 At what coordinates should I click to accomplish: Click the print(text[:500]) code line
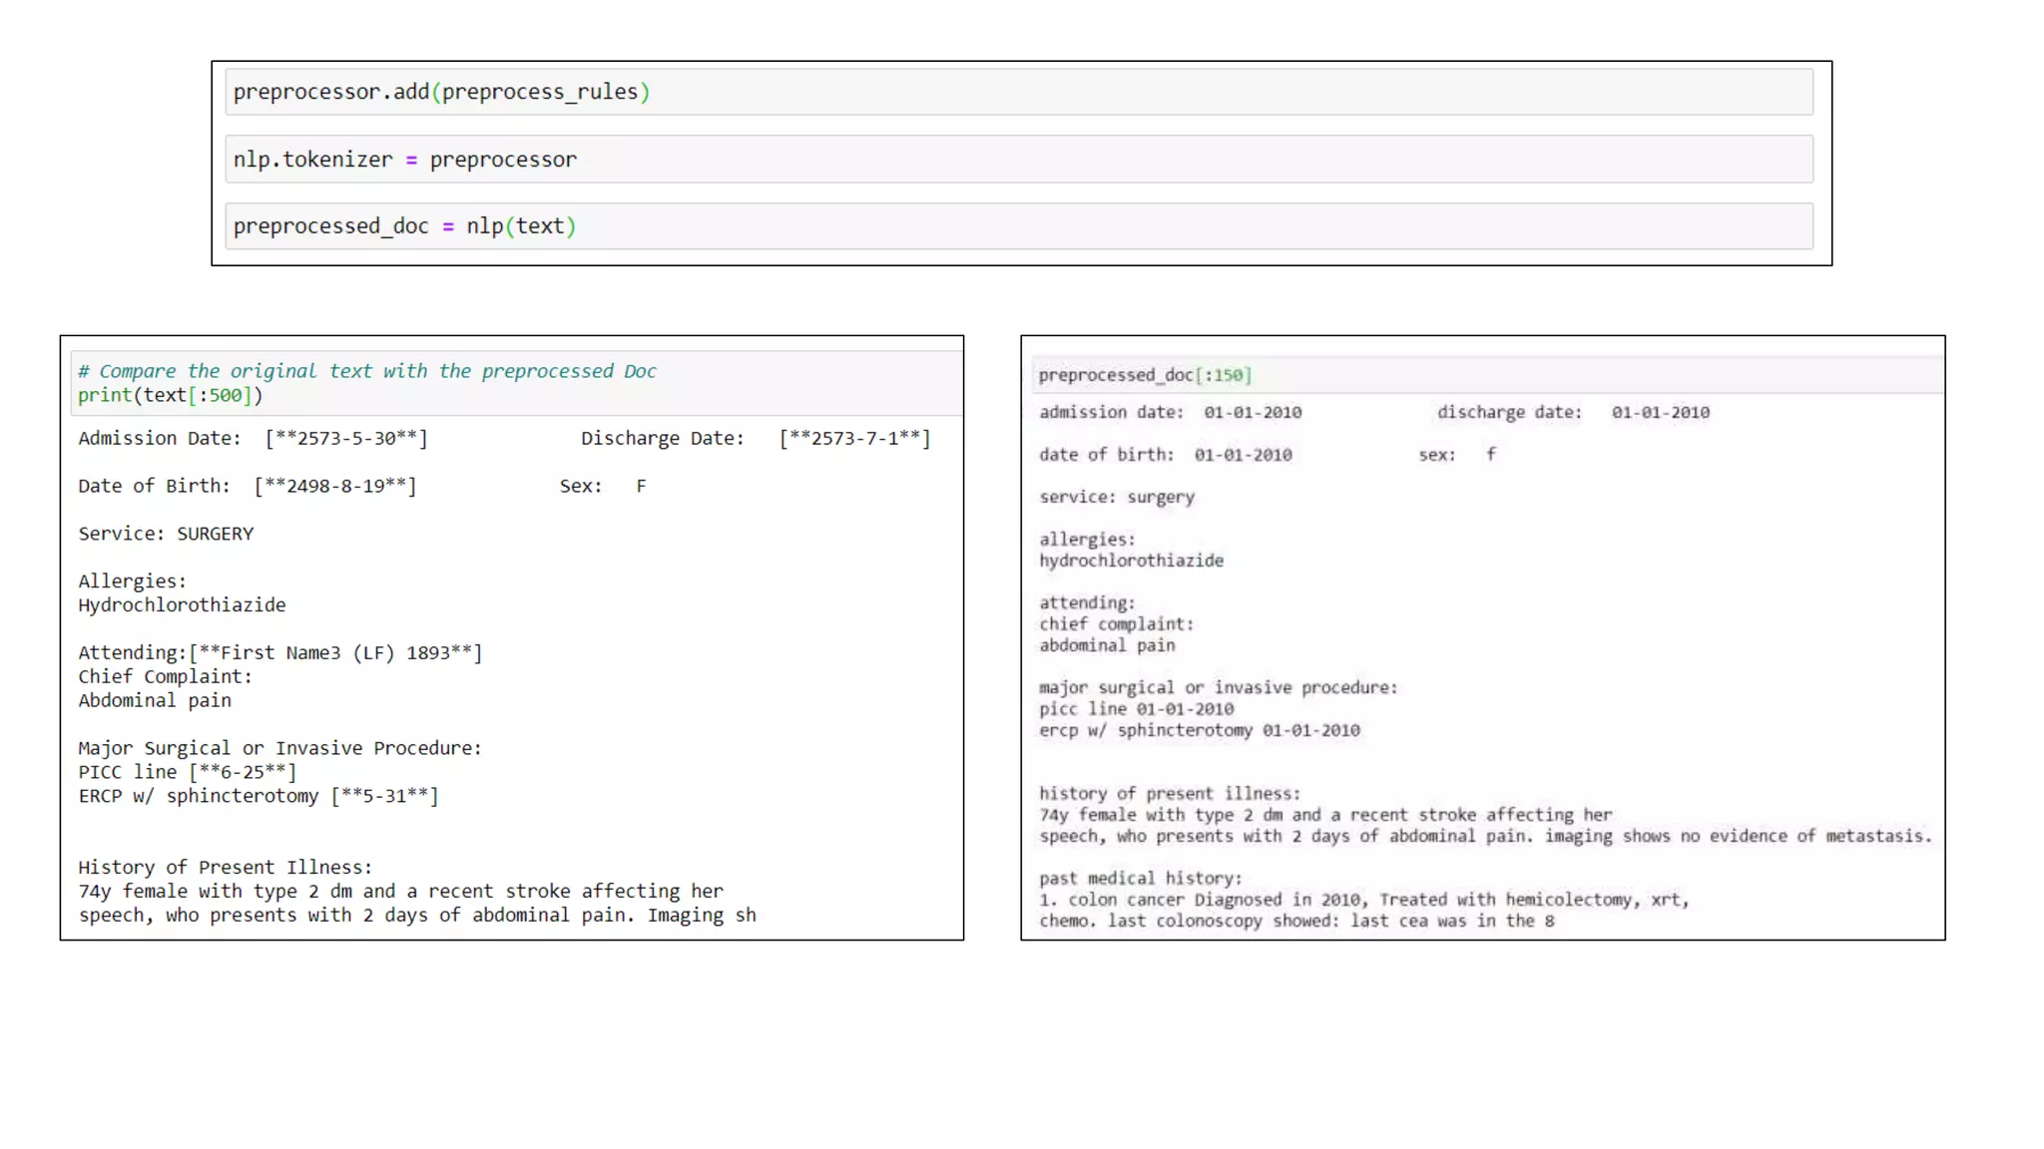click(x=171, y=395)
